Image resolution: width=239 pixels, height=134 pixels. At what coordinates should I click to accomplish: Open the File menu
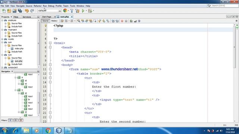[2, 6]
